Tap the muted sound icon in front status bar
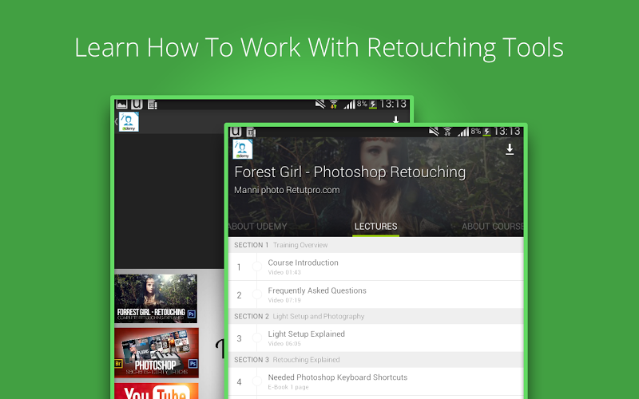This screenshot has height=399, width=639. pyautogui.click(x=432, y=131)
